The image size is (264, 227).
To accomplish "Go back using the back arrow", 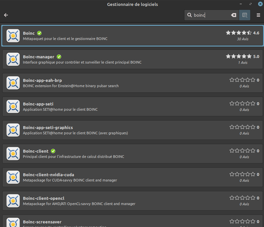I will (x=6, y=15).
